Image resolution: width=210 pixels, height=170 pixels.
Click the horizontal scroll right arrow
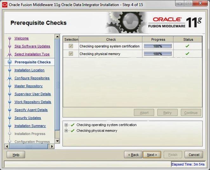[52, 146]
